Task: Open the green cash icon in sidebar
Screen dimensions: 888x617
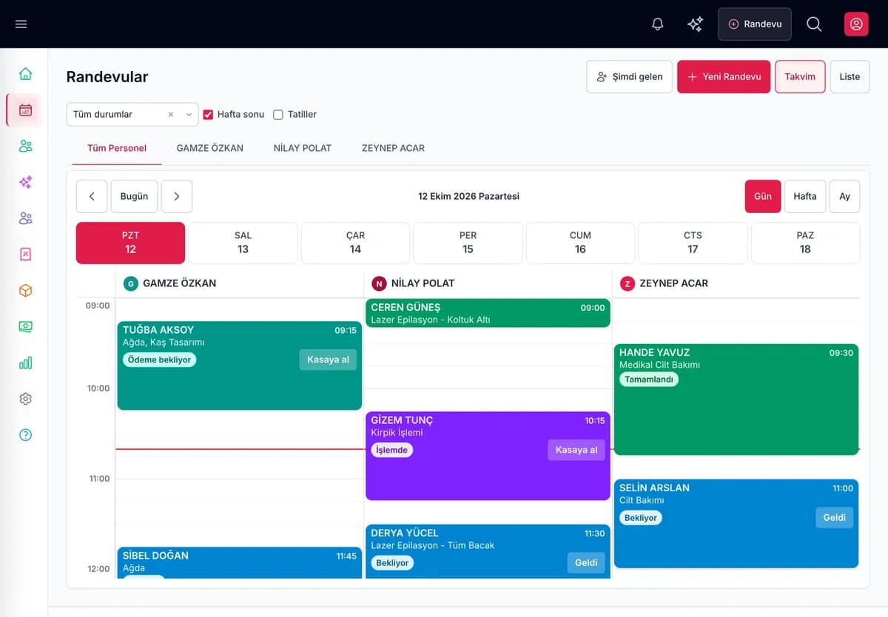Action: [25, 326]
